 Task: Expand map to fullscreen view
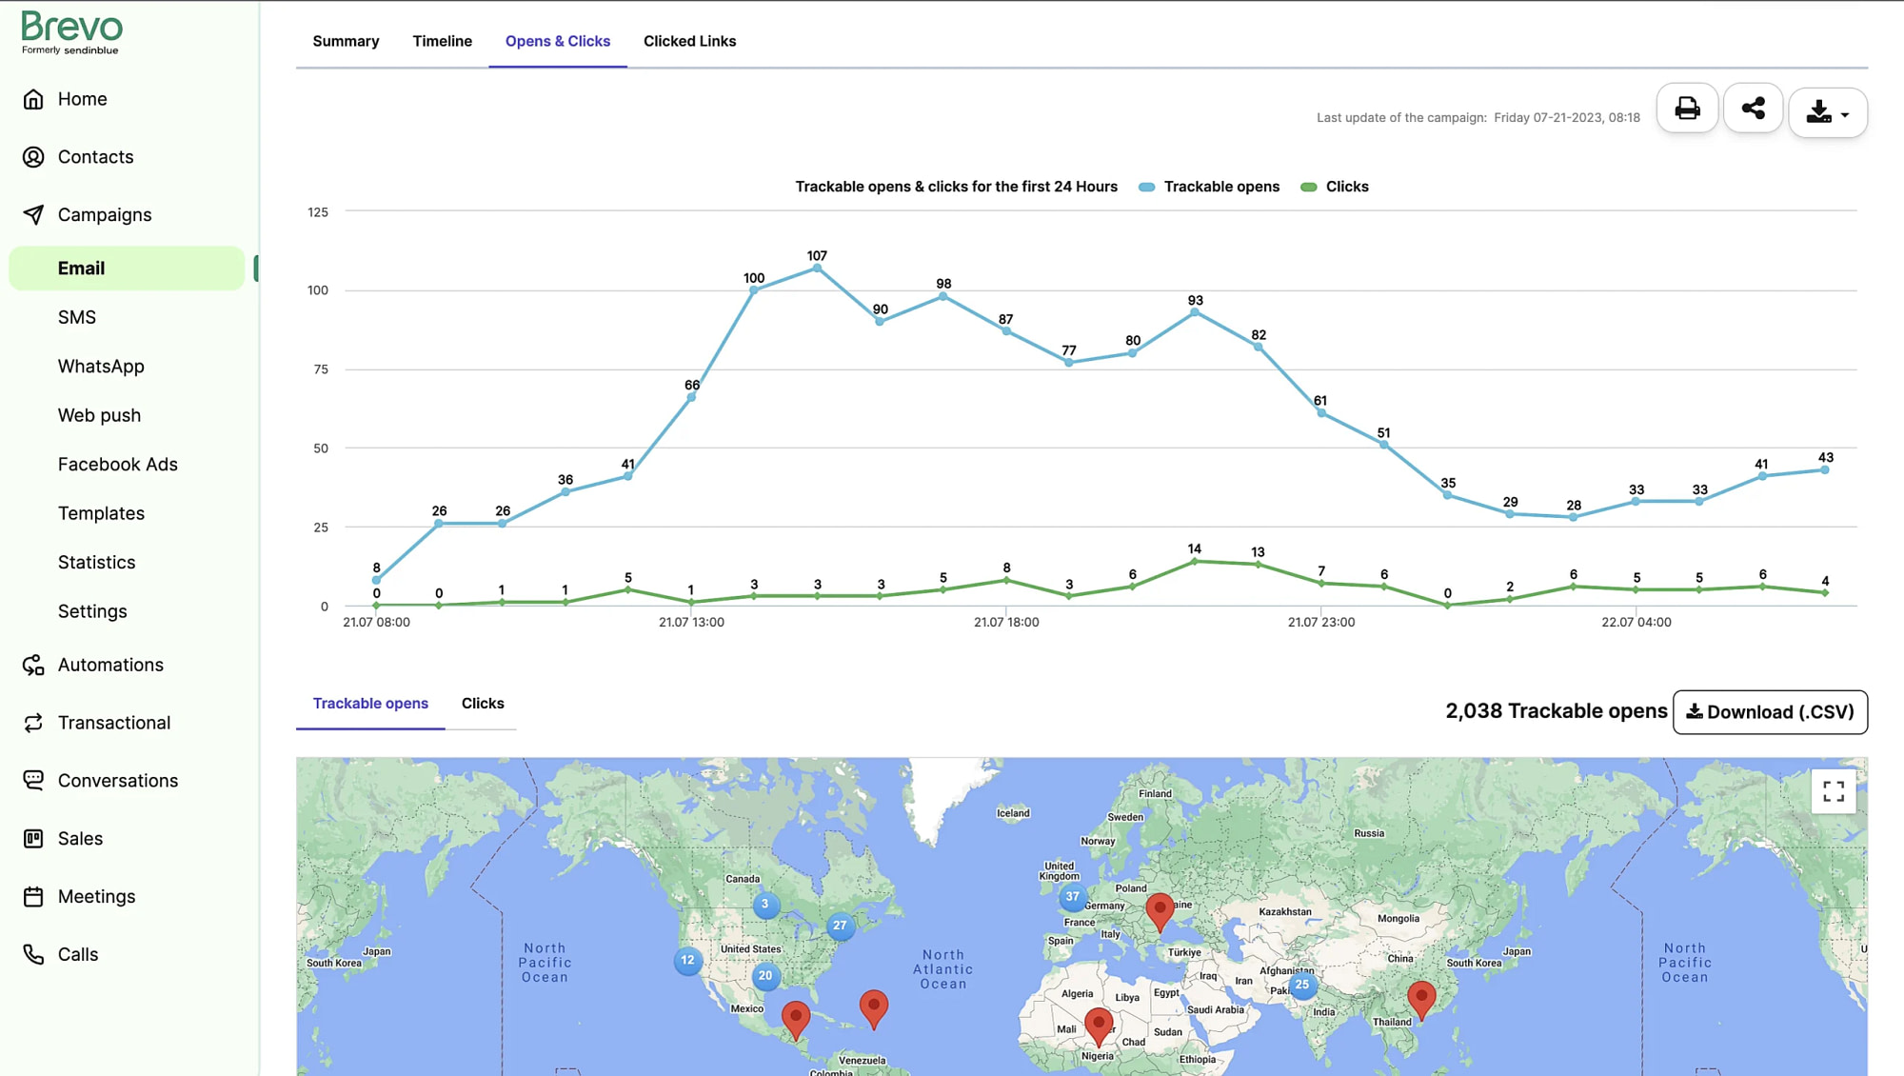click(x=1832, y=791)
